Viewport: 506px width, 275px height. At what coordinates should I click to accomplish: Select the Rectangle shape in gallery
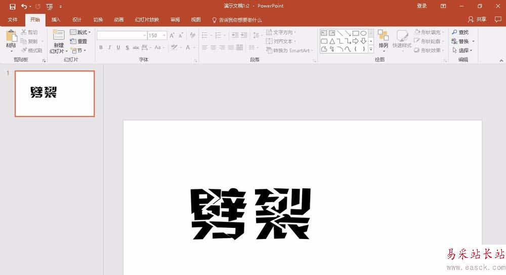pos(356,33)
